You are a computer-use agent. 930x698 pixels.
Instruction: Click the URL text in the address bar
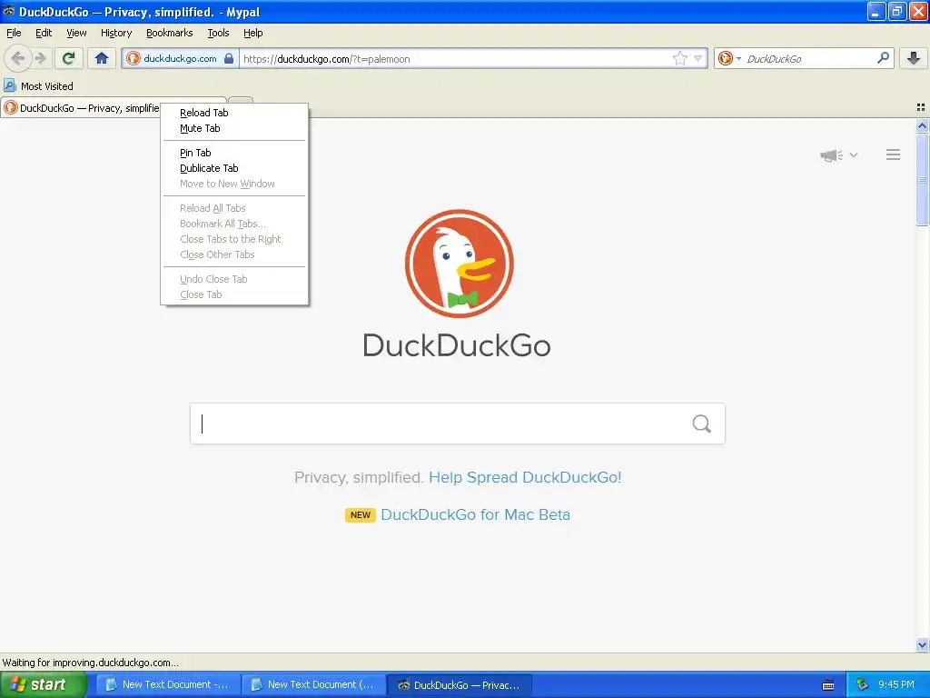(327, 59)
